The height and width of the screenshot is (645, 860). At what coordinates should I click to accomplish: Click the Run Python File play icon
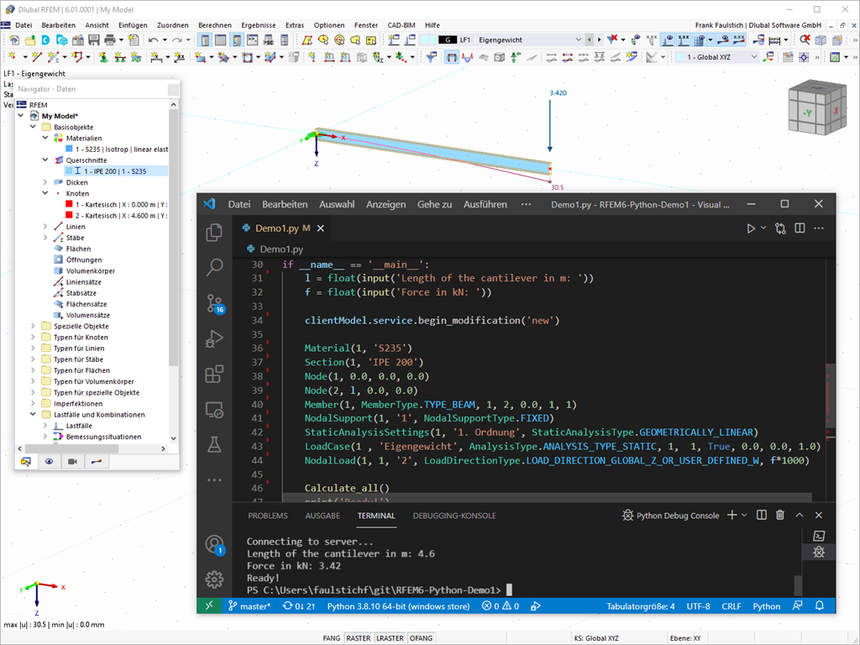[x=751, y=228]
